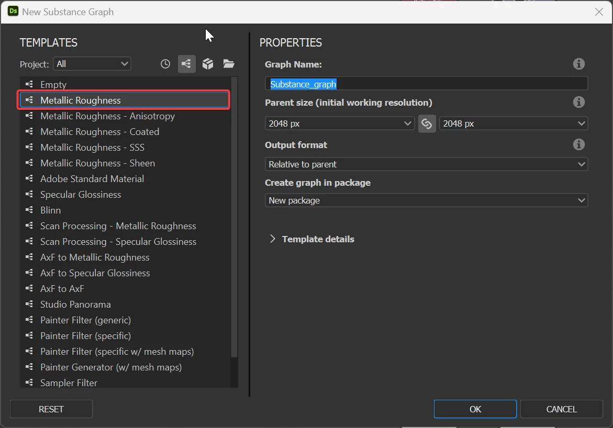Select Metallic Roughness - Anisotropy template

(x=125, y=116)
